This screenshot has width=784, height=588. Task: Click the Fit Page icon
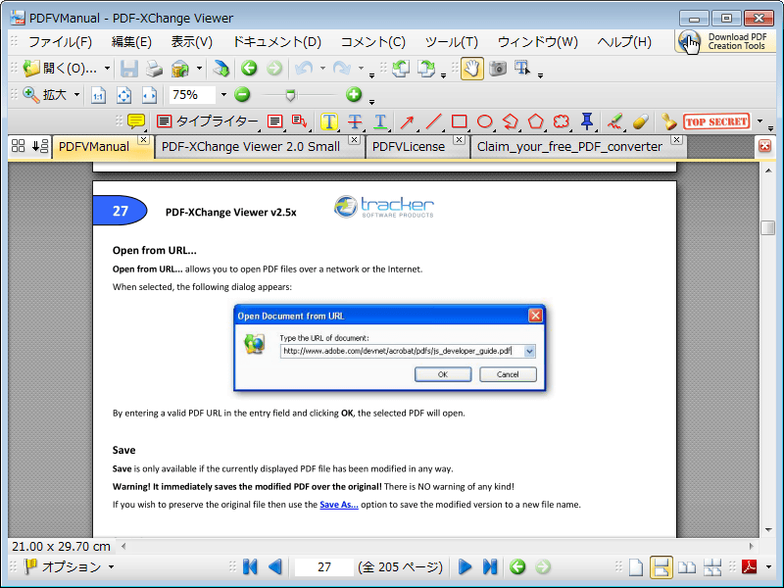(124, 95)
